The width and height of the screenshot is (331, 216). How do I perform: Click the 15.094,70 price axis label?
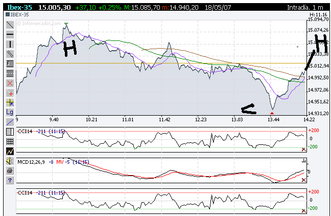[x=318, y=19]
